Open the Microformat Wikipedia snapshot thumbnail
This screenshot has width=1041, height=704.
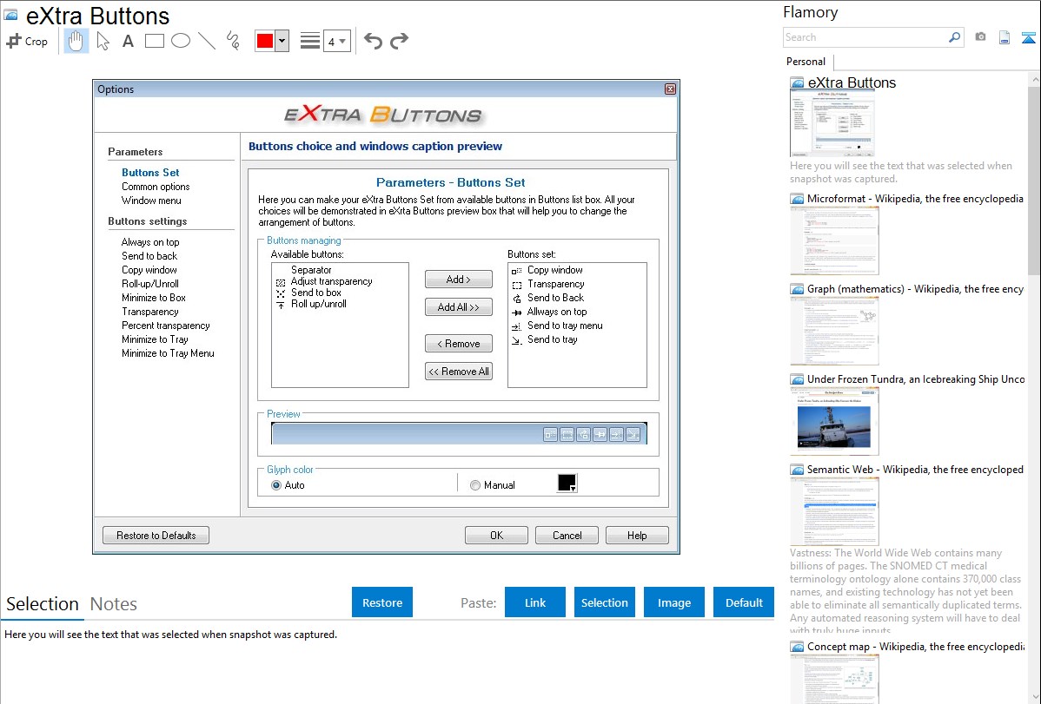click(x=834, y=240)
